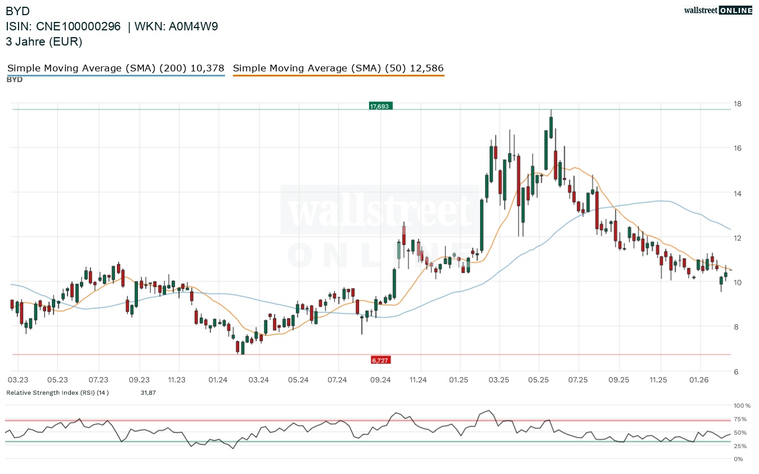Click the red 6,727 low price tag
The width and height of the screenshot is (759, 474).
380,360
